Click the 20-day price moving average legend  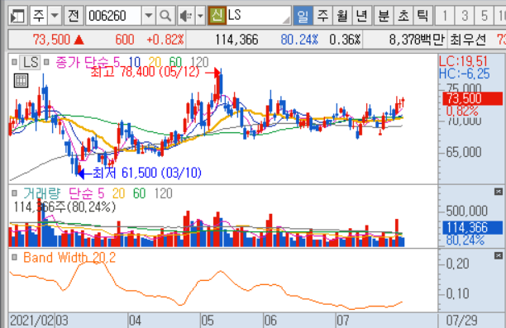pyautogui.click(x=155, y=62)
